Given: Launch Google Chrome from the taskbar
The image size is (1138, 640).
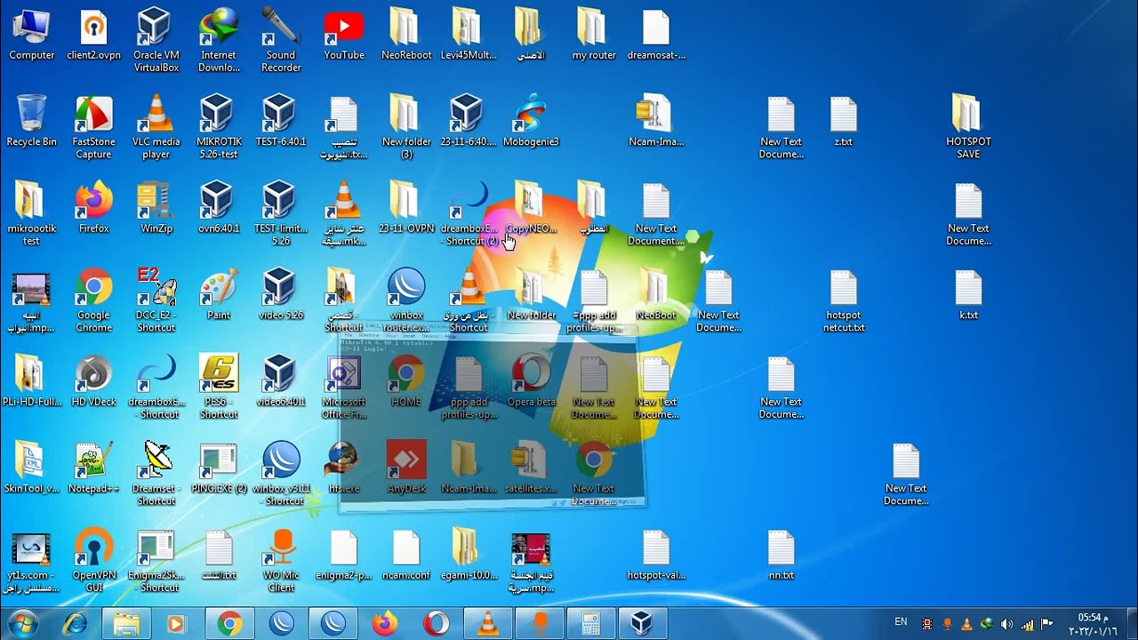Looking at the screenshot, I should click(x=229, y=624).
